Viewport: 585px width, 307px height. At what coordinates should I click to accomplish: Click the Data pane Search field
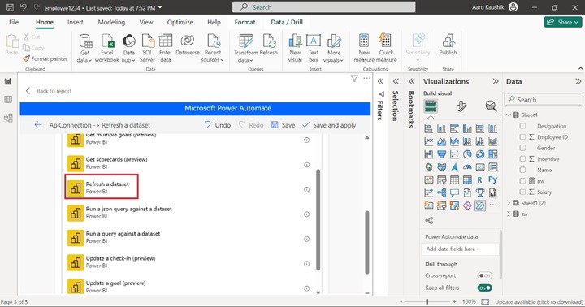[544, 100]
